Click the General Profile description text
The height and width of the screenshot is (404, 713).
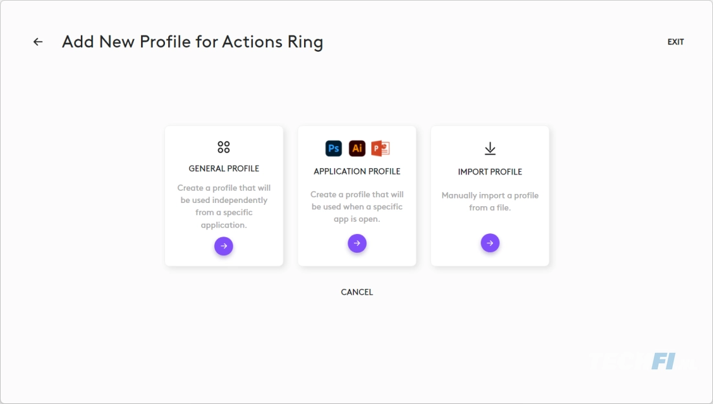pyautogui.click(x=224, y=206)
